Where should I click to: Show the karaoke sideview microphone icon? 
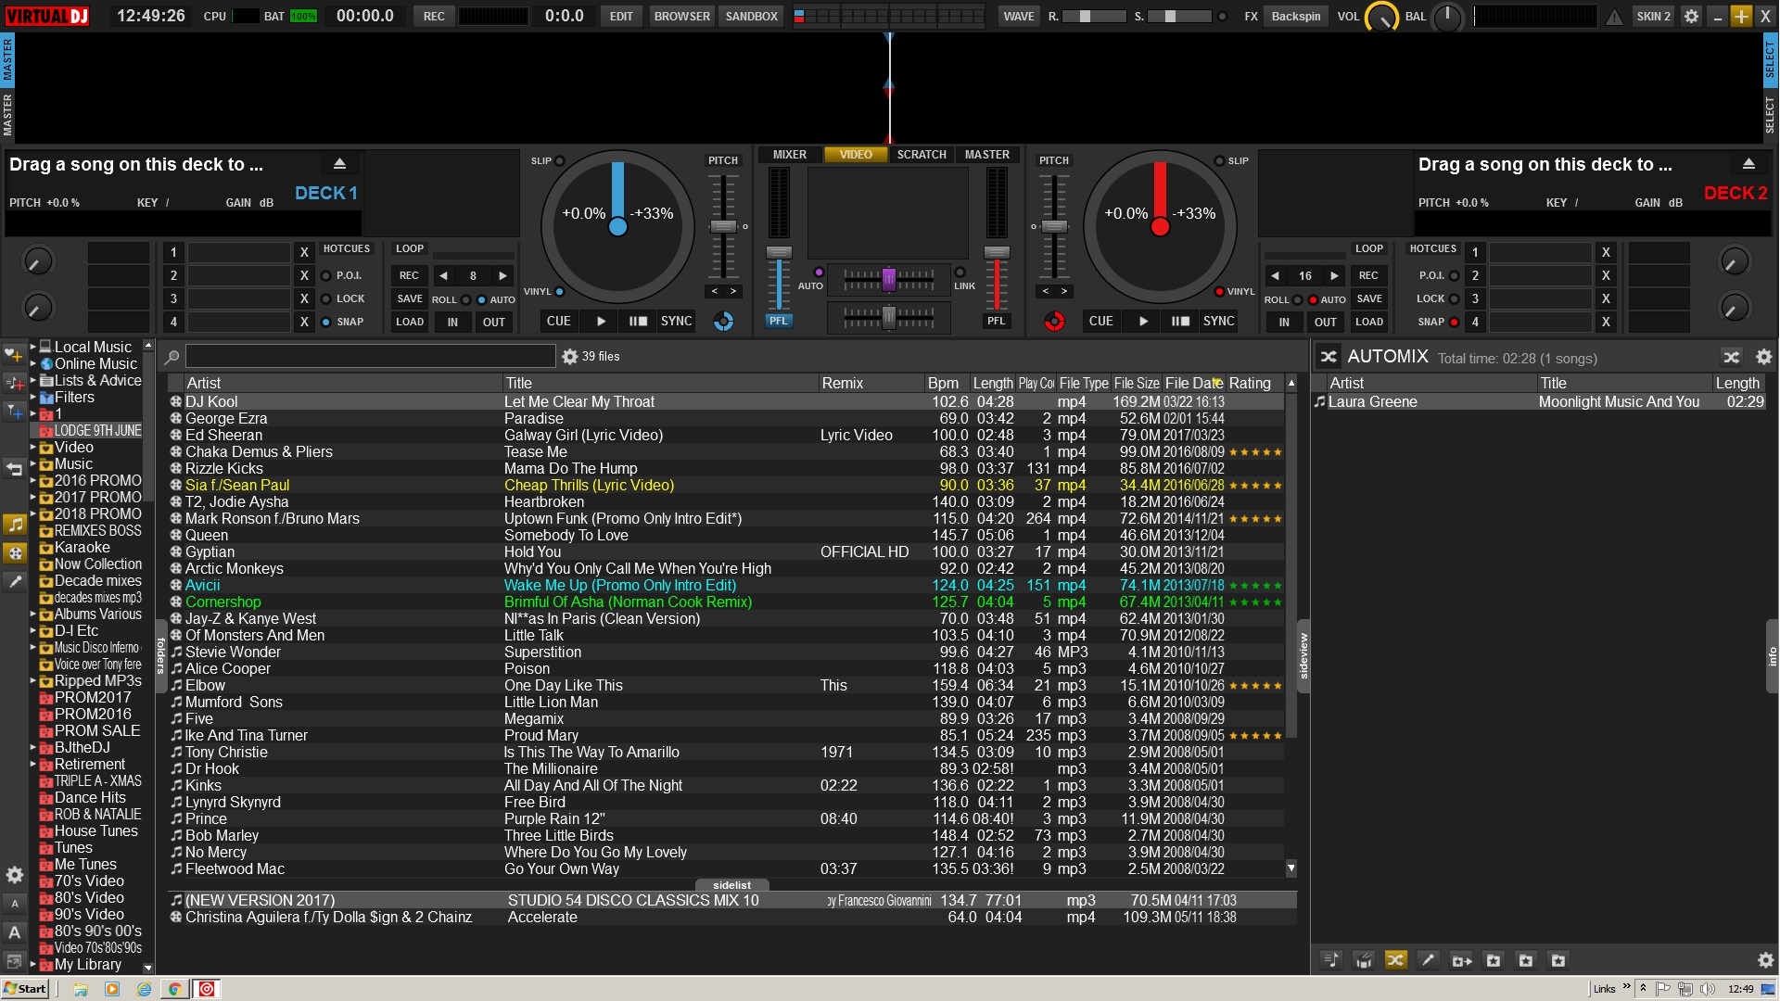(x=1428, y=960)
